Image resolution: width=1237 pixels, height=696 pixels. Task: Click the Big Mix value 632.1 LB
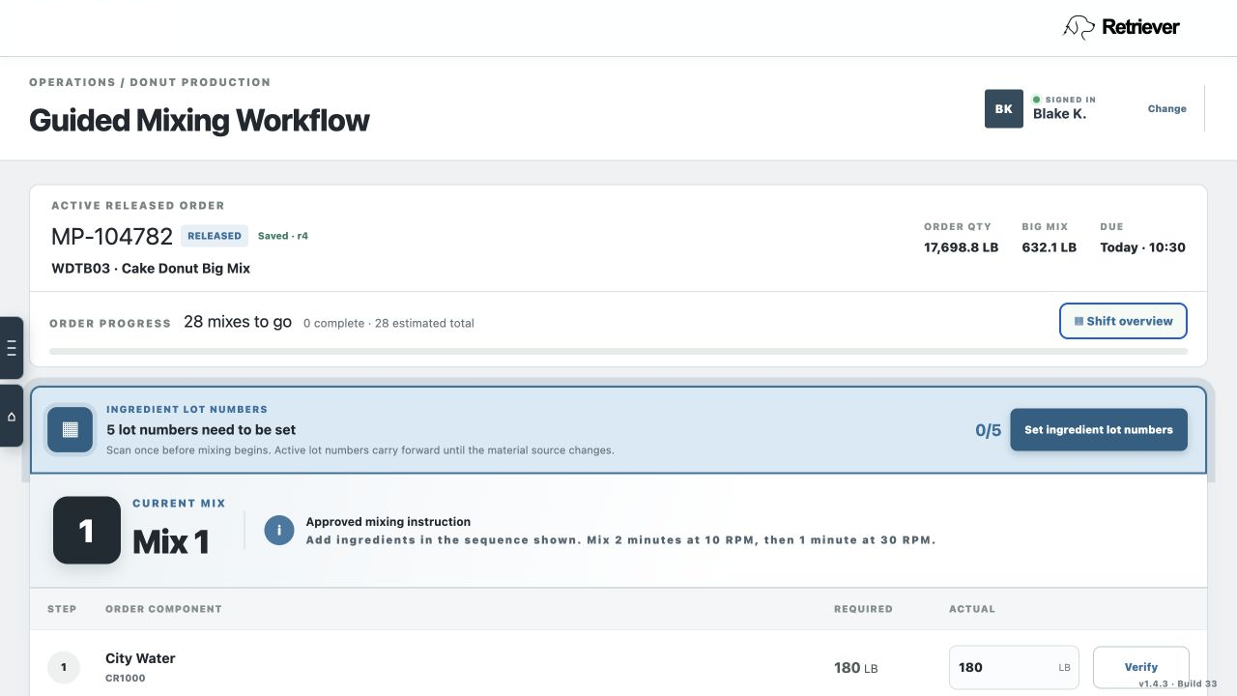click(1049, 247)
